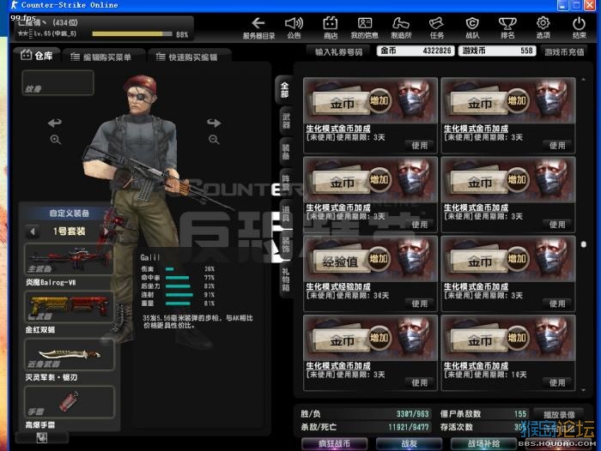Rotate character model right arrow
The width and height of the screenshot is (601, 451).
click(x=214, y=123)
